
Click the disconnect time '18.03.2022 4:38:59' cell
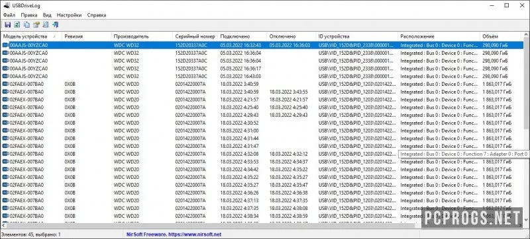[289, 216]
